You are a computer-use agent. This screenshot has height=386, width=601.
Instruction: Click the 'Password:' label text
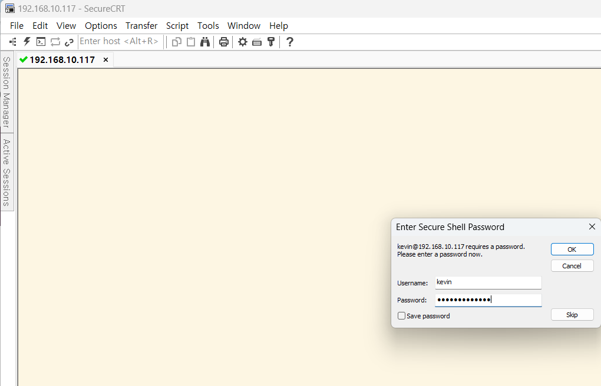412,300
